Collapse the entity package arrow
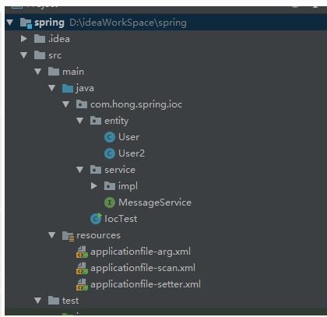 [x=80, y=121]
